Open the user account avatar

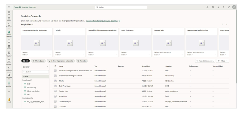pyautogui.click(x=234, y=7)
